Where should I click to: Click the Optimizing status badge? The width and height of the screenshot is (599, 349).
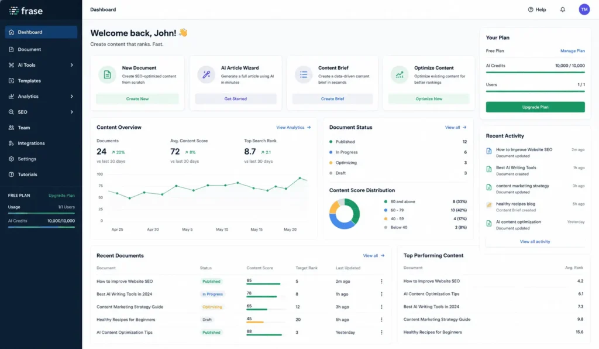pos(212,307)
